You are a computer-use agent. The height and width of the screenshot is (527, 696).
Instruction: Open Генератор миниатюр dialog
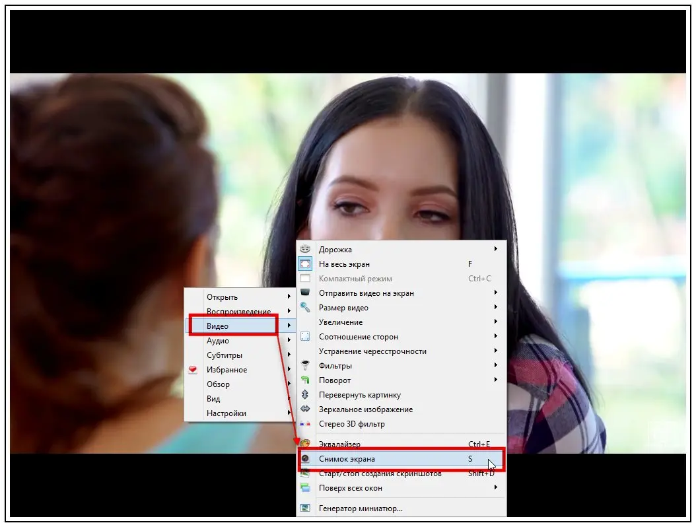coord(401,508)
